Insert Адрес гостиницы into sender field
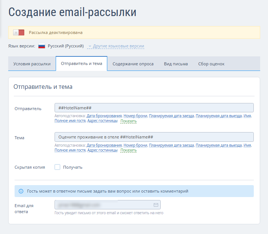 click(x=102, y=121)
